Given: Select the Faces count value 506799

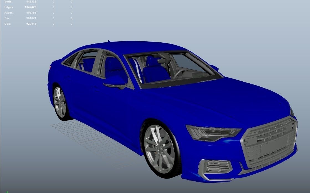Looking at the screenshot, I should (31, 13).
